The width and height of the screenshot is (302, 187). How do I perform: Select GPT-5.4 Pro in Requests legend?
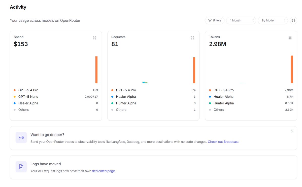126,90
